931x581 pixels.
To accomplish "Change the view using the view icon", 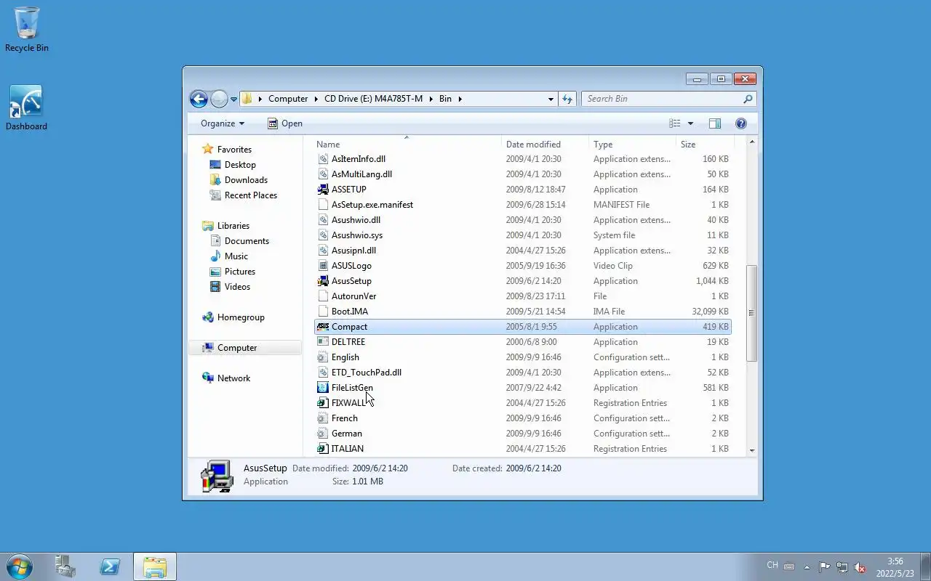I will pyautogui.click(x=675, y=123).
